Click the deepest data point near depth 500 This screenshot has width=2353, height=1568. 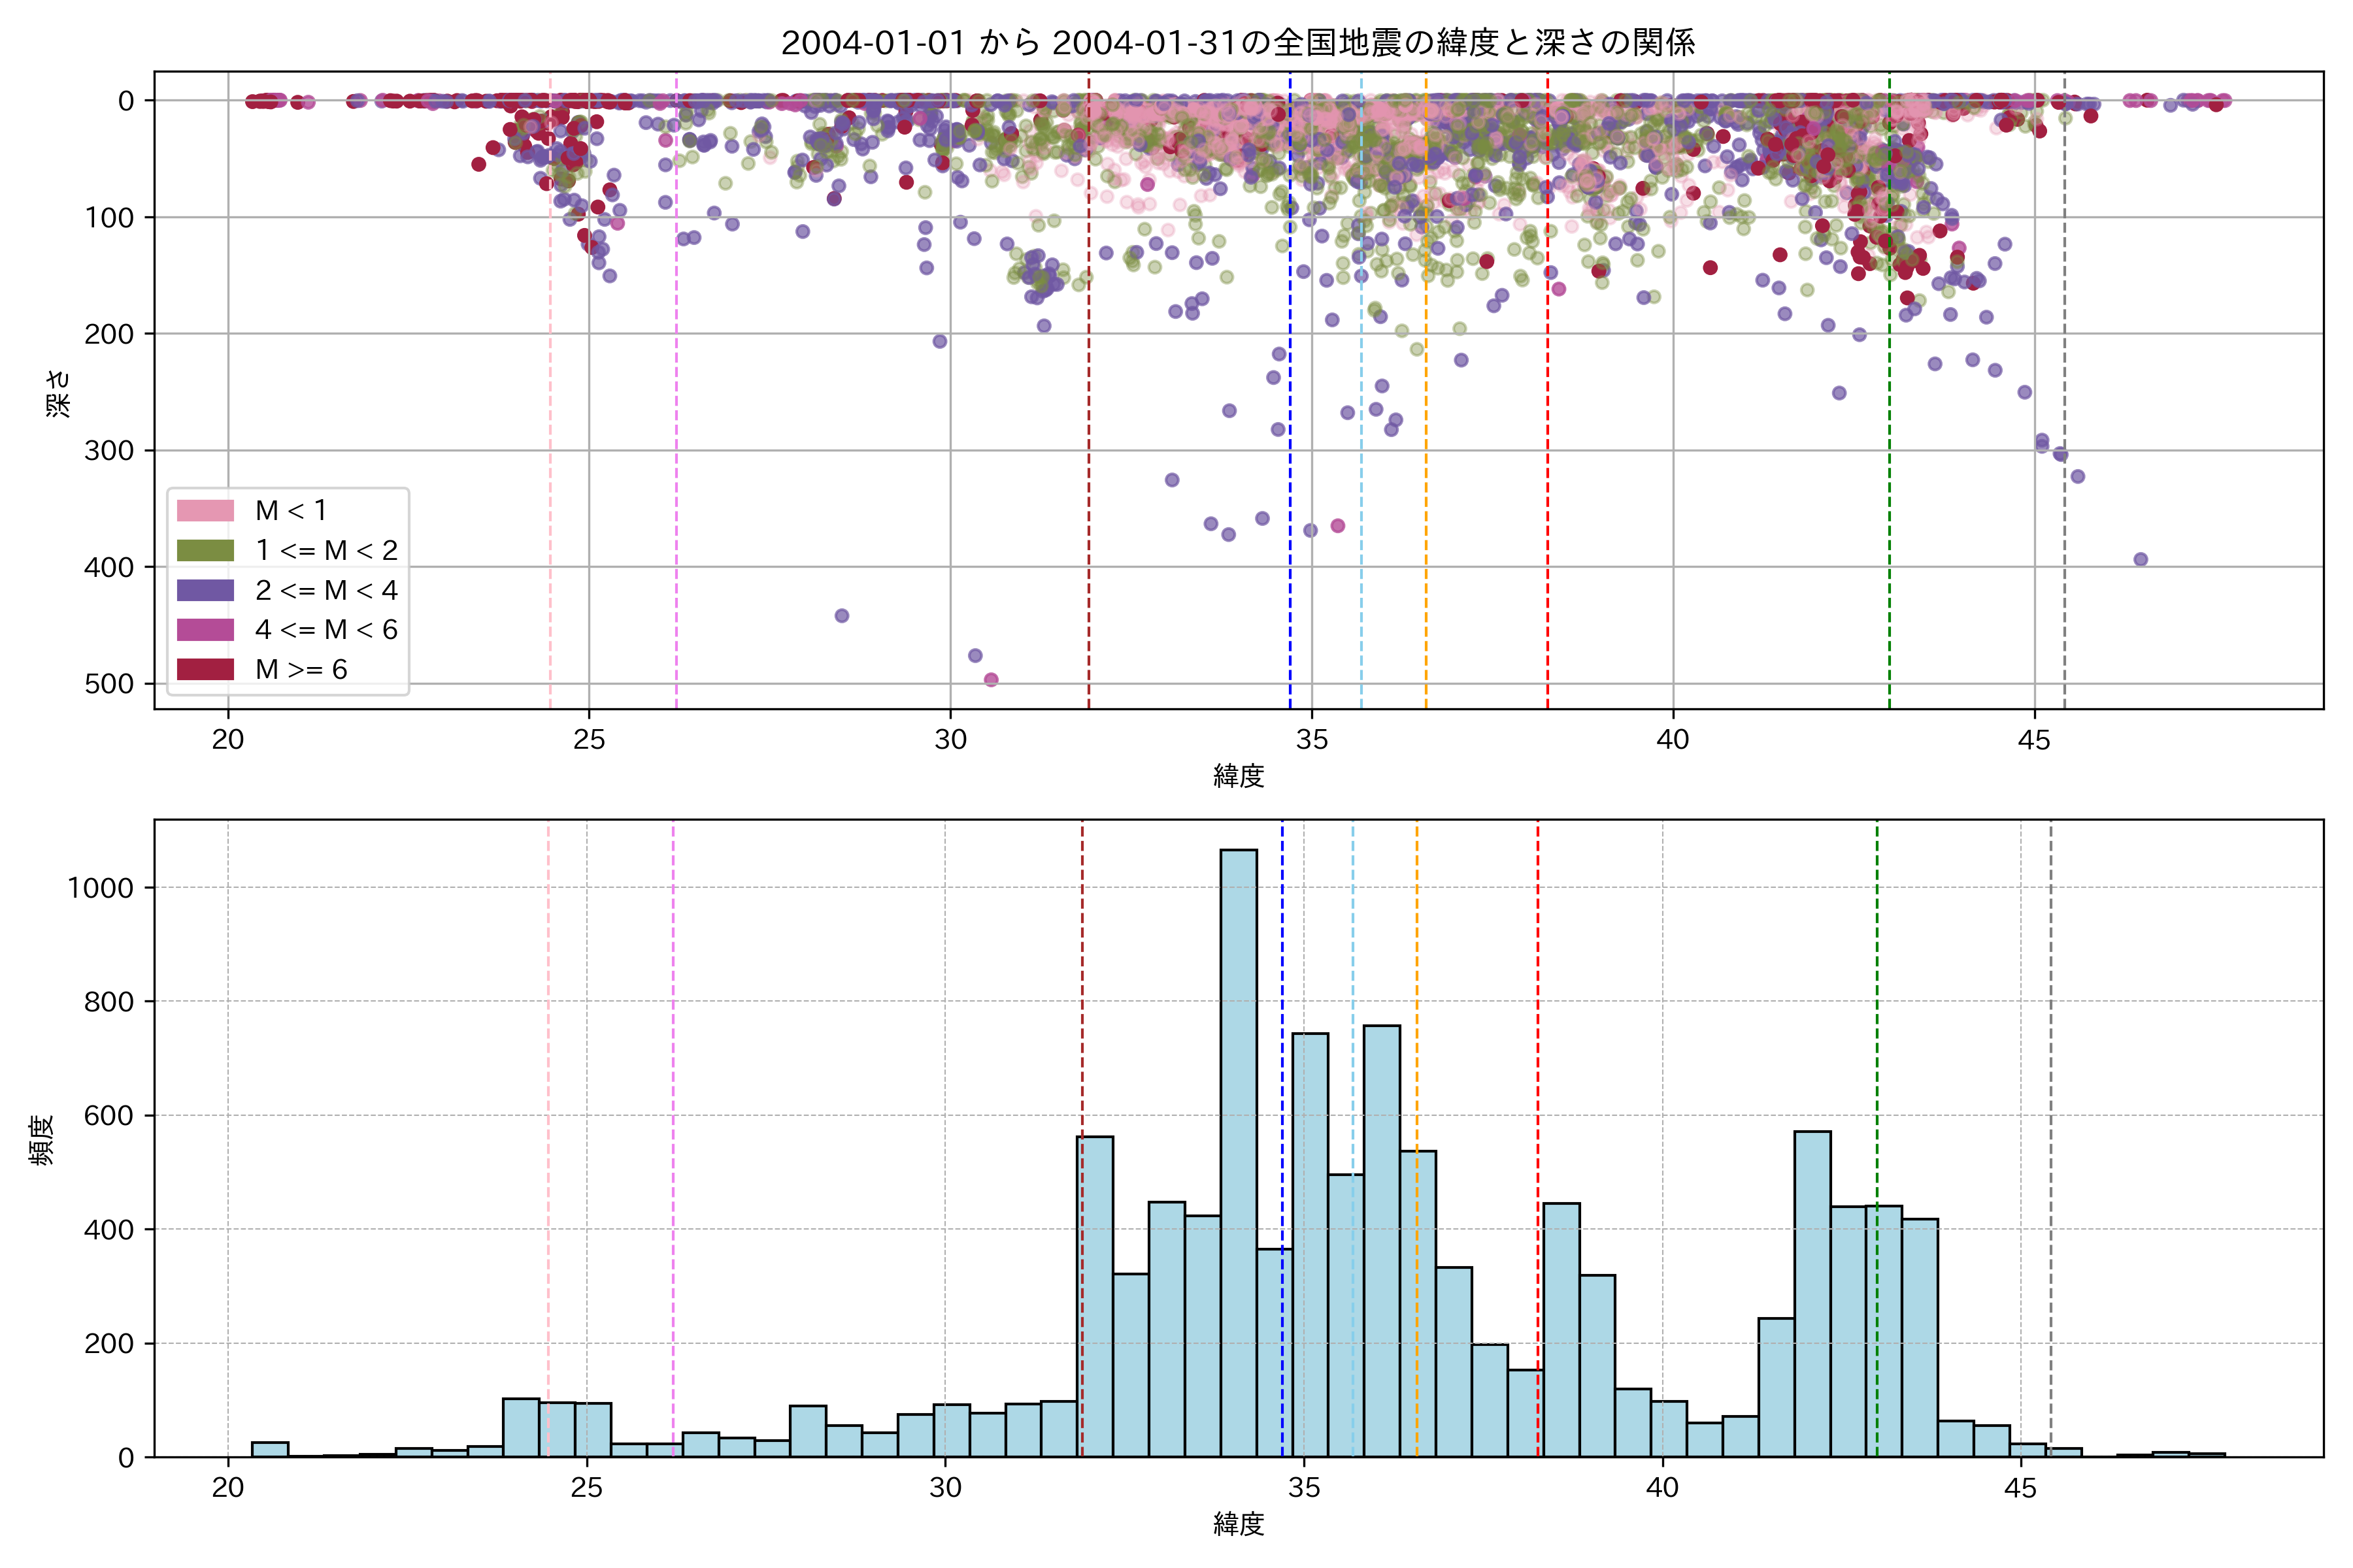pyautogui.click(x=990, y=680)
